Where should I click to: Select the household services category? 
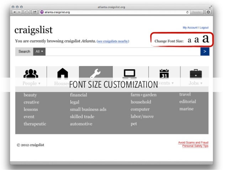click(141, 102)
